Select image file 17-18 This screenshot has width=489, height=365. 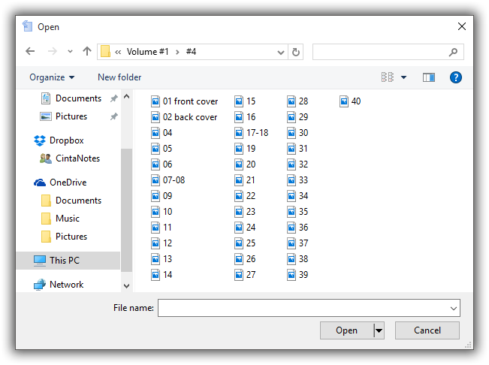[252, 133]
